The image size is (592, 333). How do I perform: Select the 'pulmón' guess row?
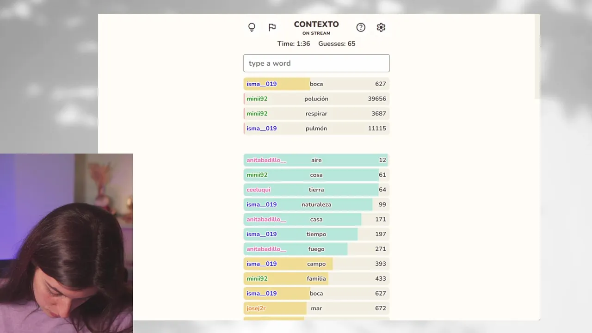pyautogui.click(x=316, y=129)
